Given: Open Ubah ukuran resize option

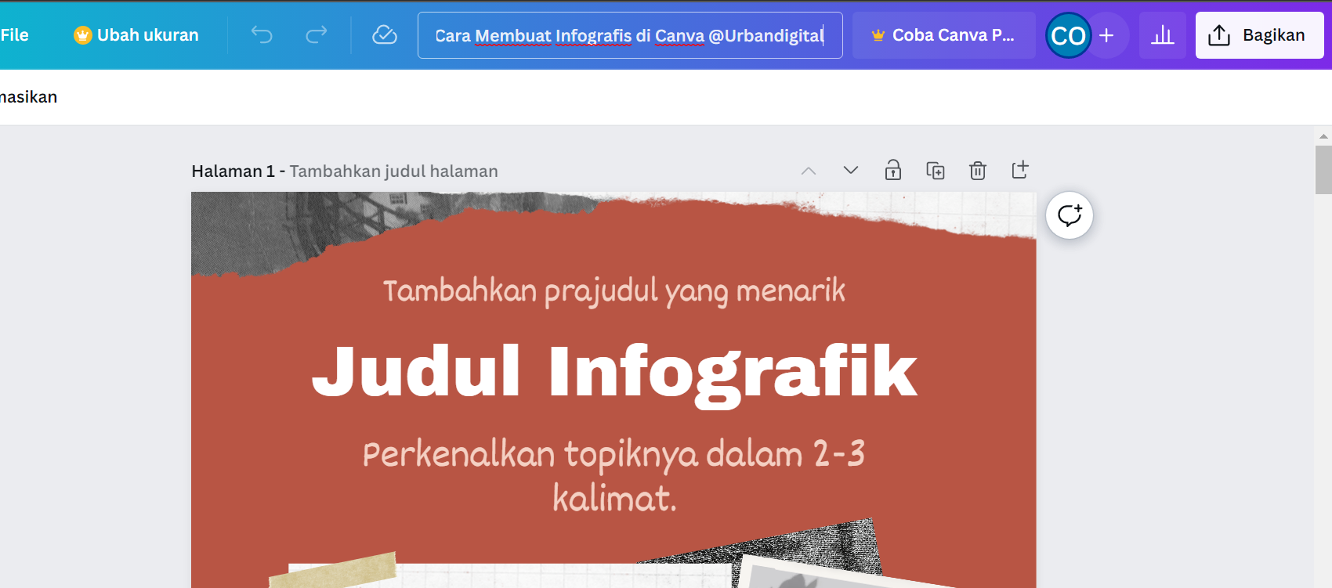Looking at the screenshot, I should coord(136,35).
